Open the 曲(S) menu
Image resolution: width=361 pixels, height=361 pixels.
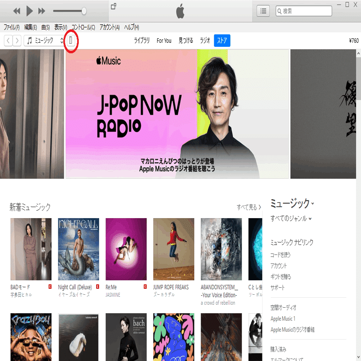pos(45,27)
